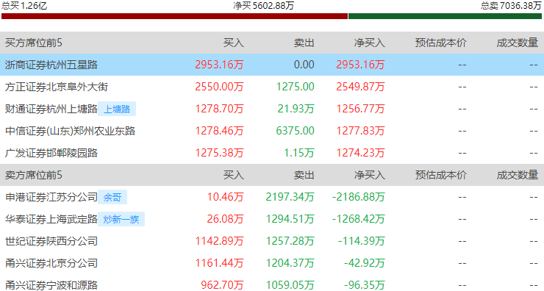This screenshot has height=291, width=544.
Task: Open 广发证券邯郸陵园路 seat entry
Action: [51, 153]
